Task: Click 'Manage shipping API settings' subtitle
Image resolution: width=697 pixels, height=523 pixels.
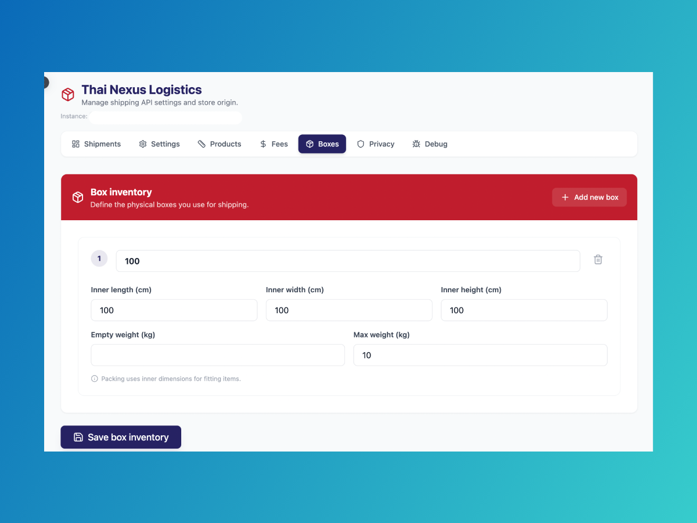Action: [160, 102]
